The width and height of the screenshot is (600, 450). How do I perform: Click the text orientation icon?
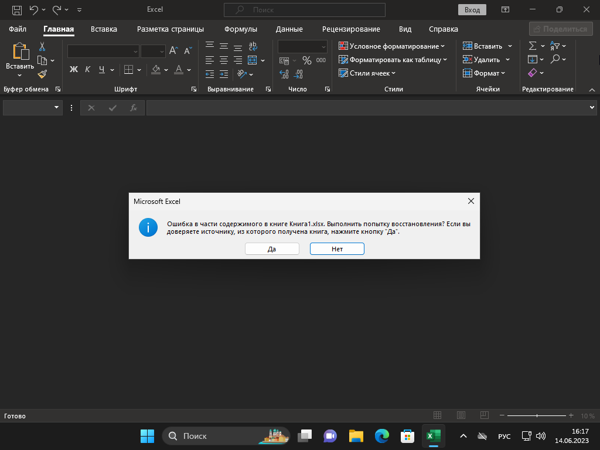tap(242, 74)
